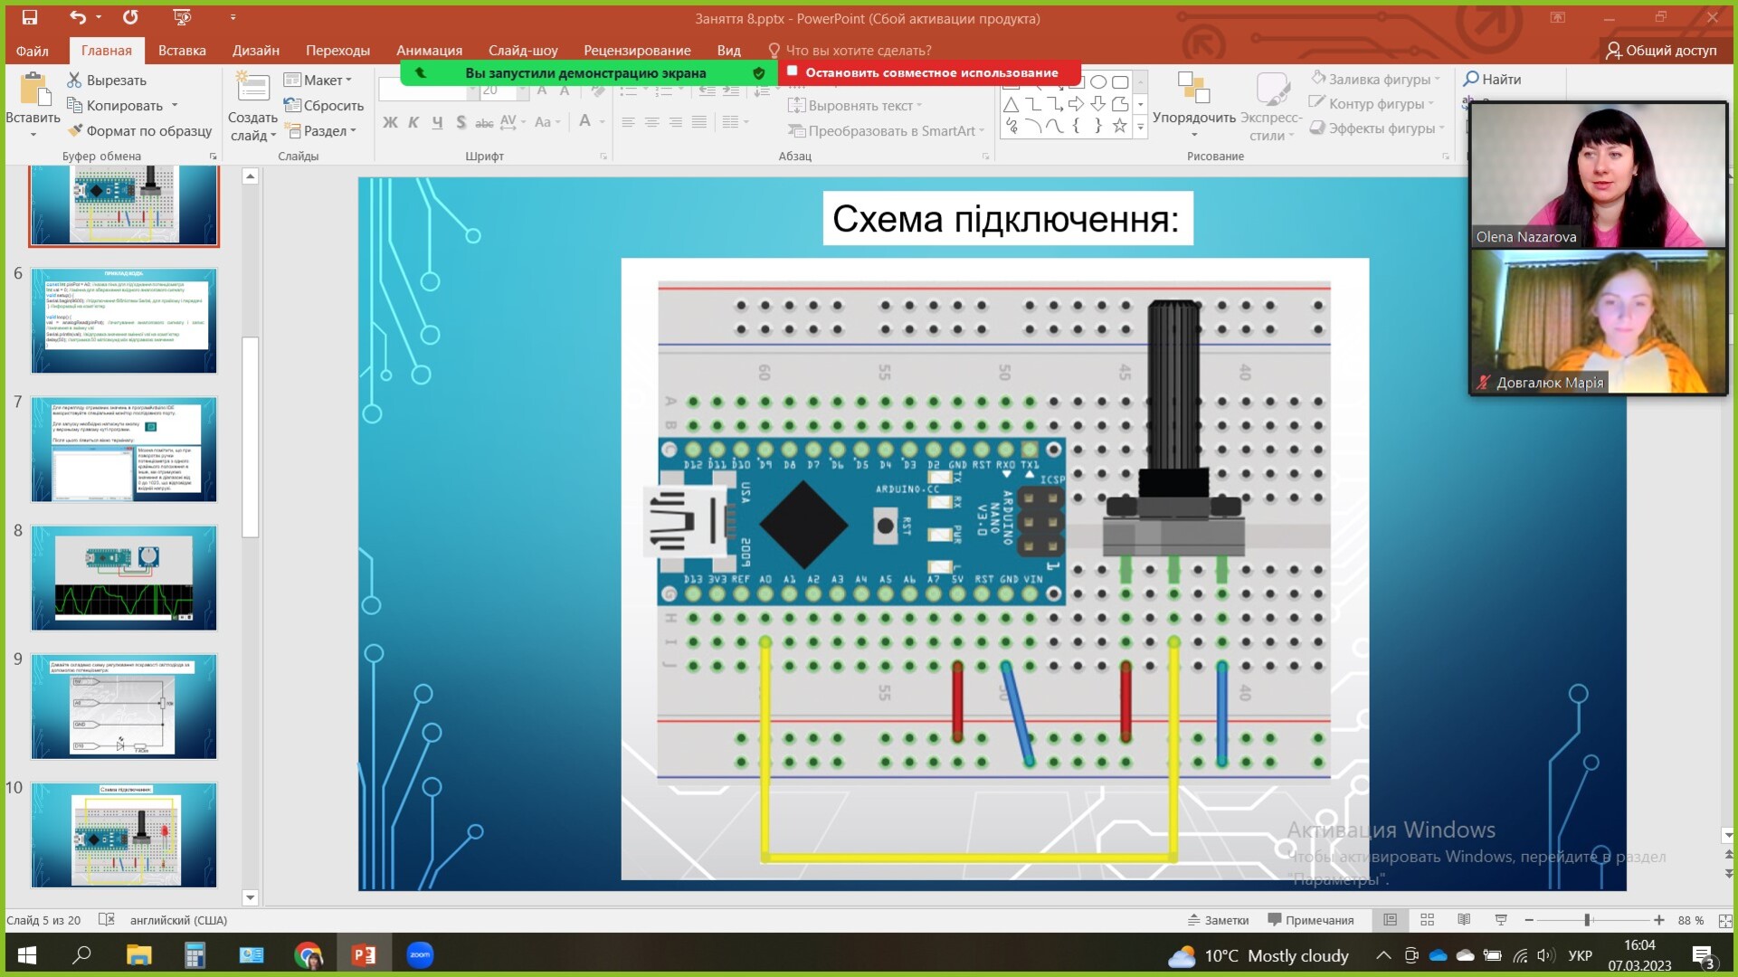Start slideshow from status bar icon
The width and height of the screenshot is (1738, 977).
coord(1501,920)
